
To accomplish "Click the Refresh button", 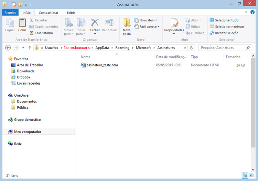I will pos(191,48).
